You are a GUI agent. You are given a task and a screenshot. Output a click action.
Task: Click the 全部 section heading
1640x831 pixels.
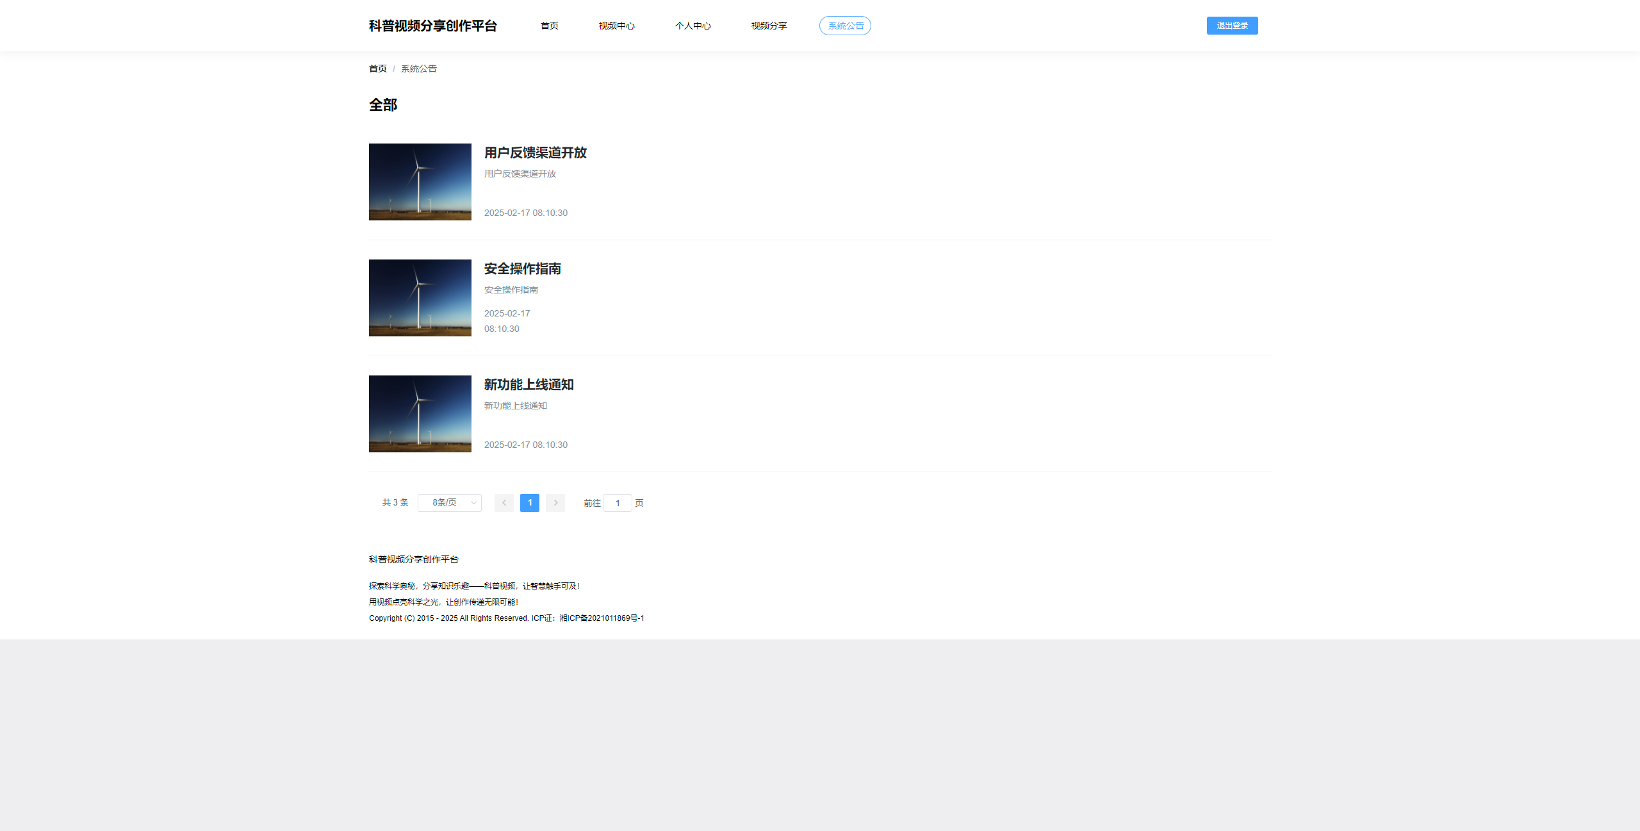click(x=383, y=105)
